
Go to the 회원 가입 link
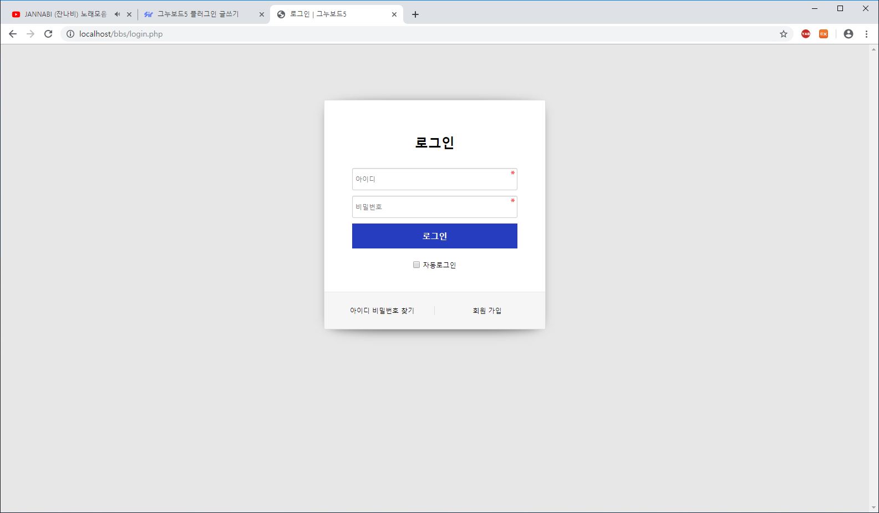487,311
